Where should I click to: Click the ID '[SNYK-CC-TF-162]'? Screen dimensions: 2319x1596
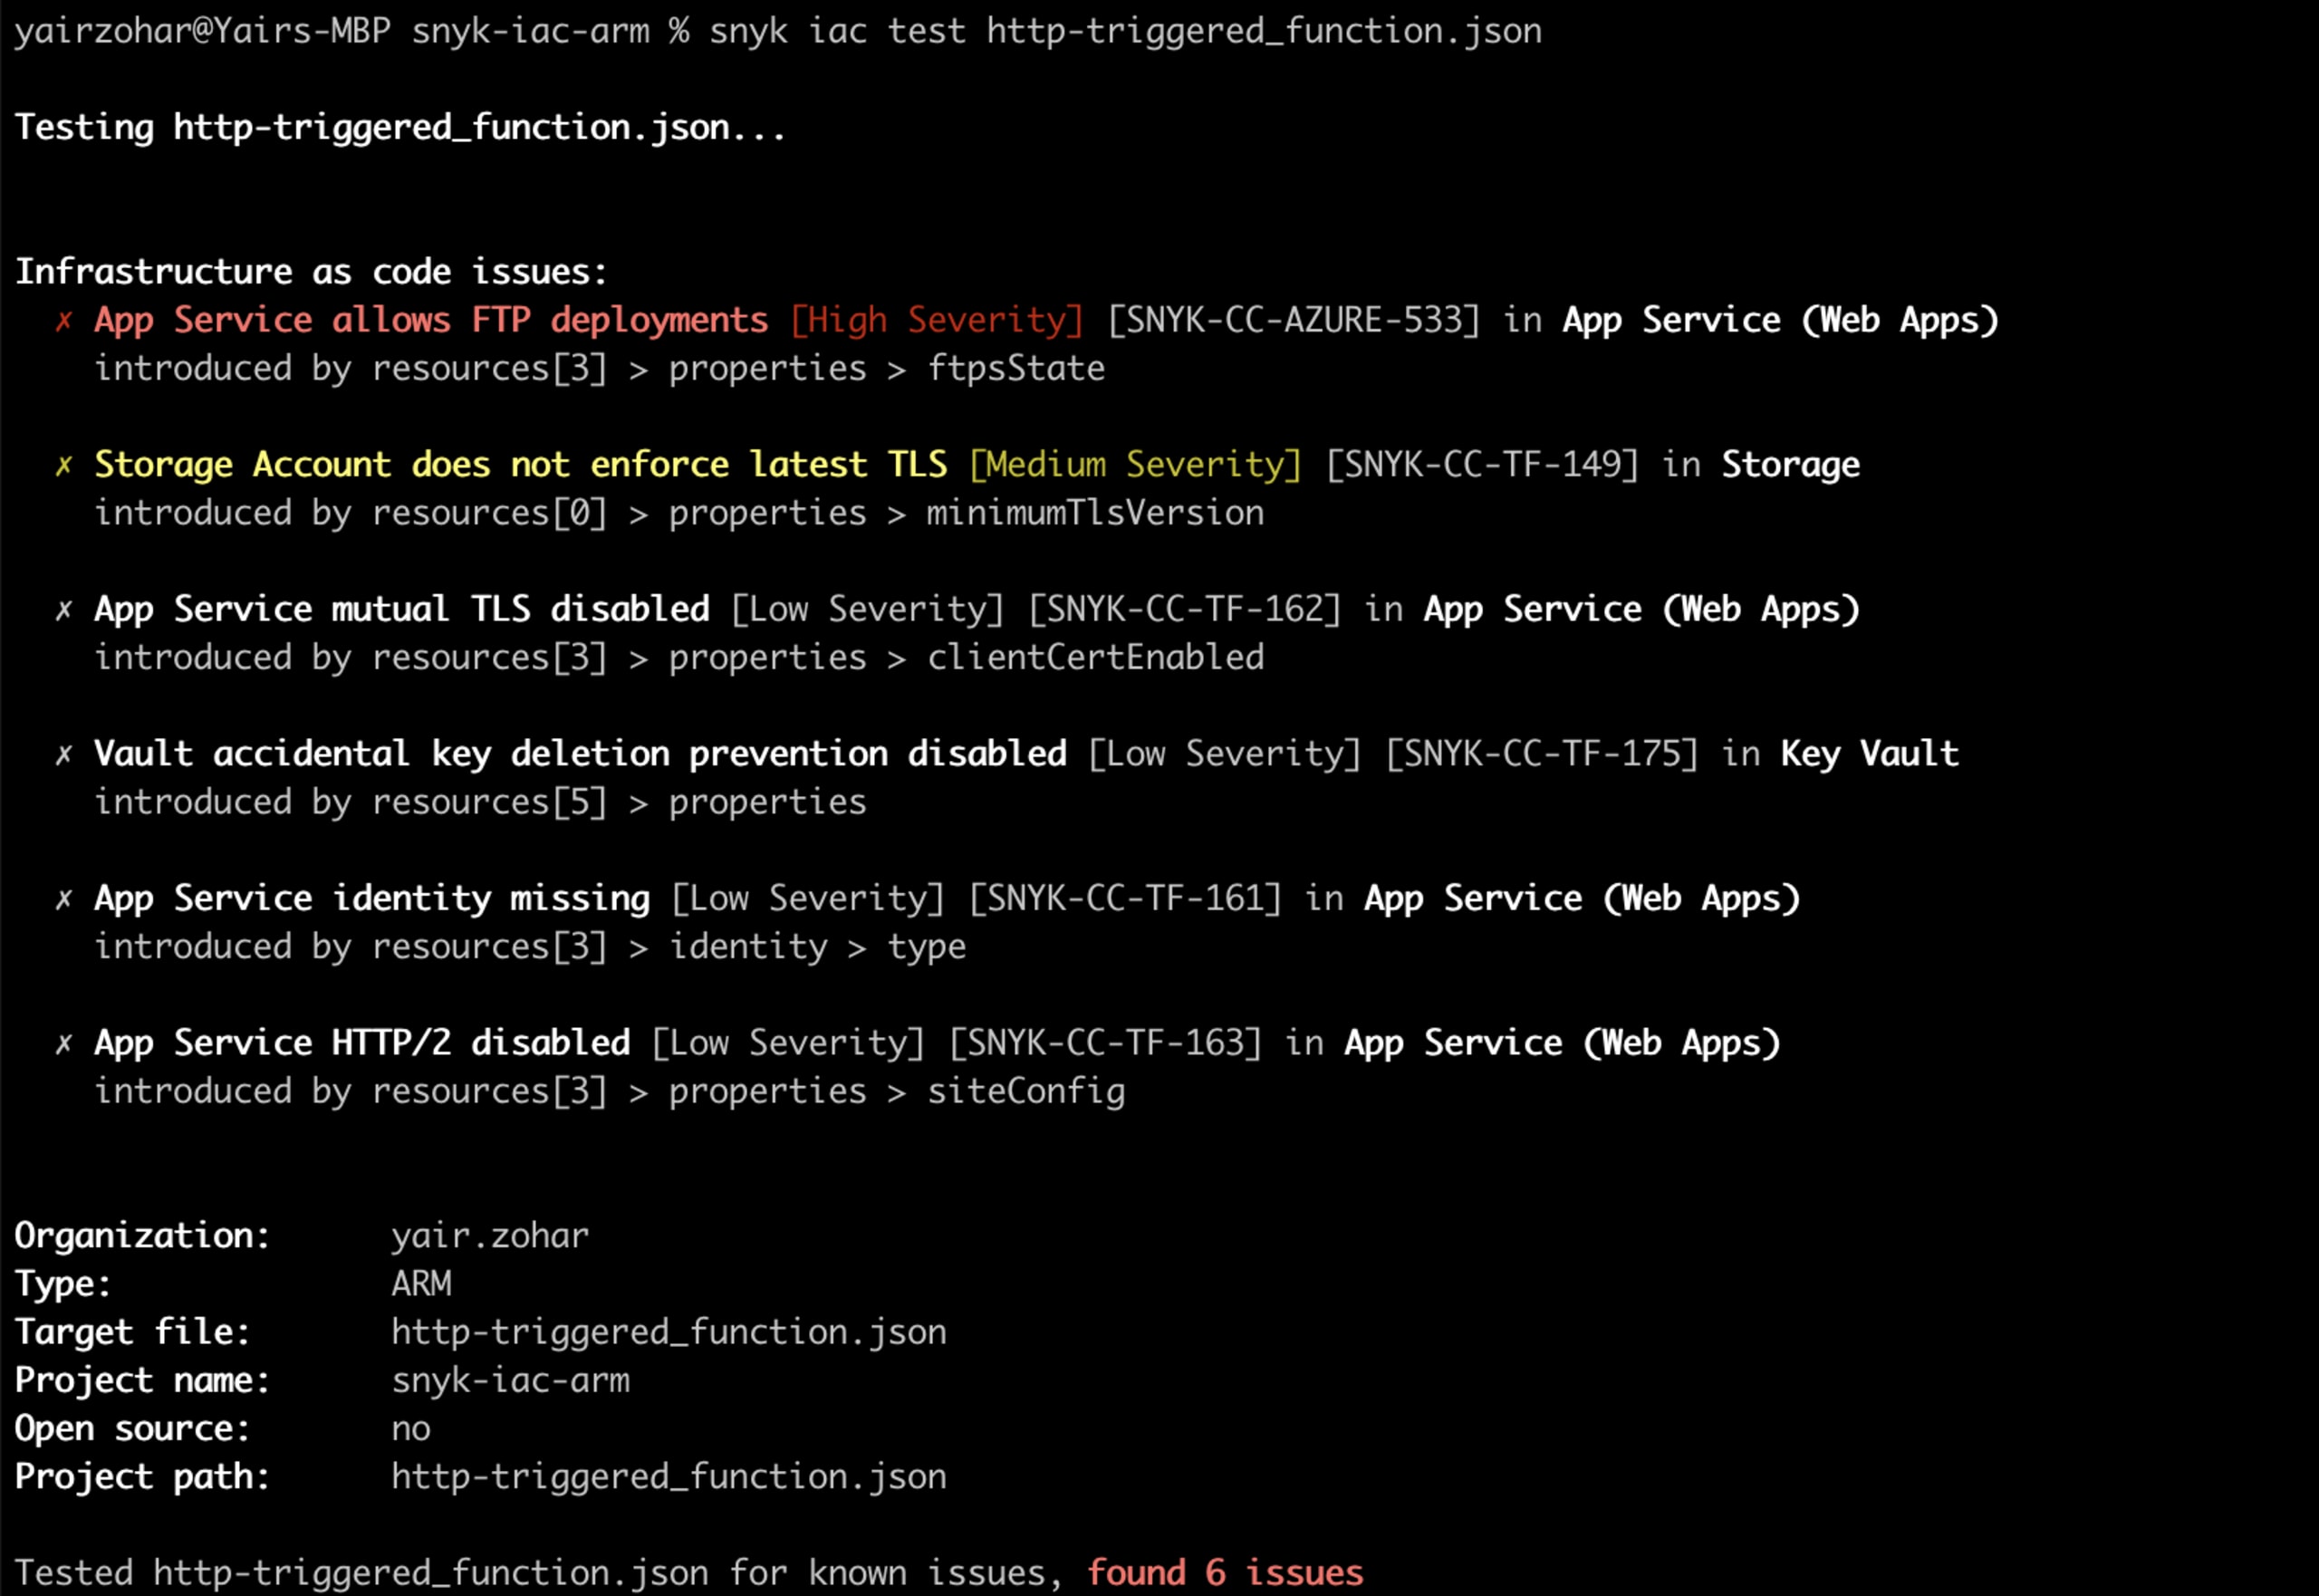[x=1185, y=610]
